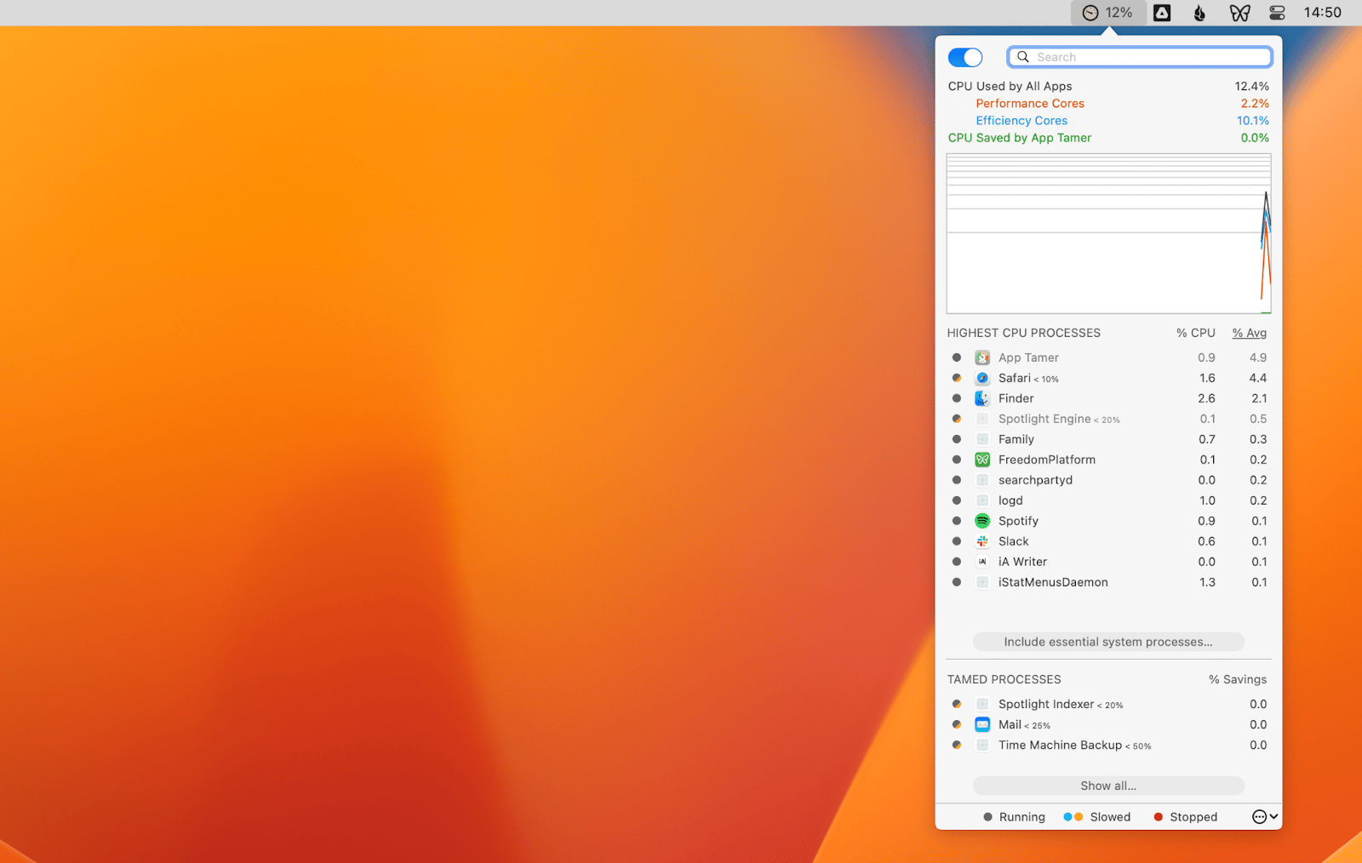The width and height of the screenshot is (1362, 863).
Task: Click the Safari app icon
Action: (982, 378)
